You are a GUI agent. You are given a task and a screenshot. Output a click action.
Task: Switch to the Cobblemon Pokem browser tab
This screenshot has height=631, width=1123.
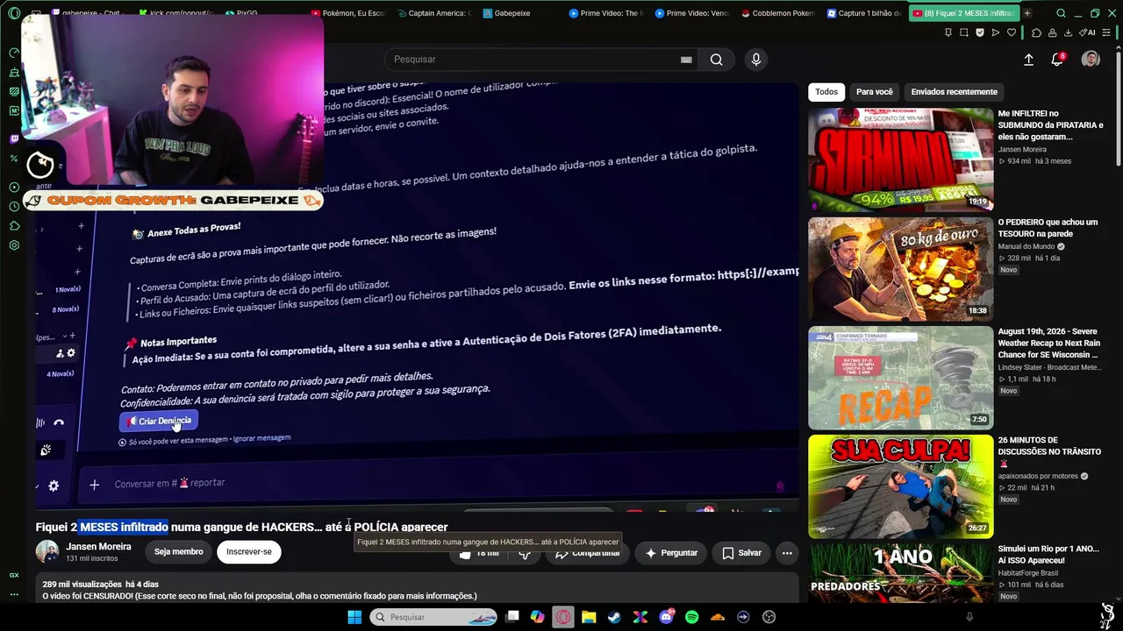coord(779,13)
